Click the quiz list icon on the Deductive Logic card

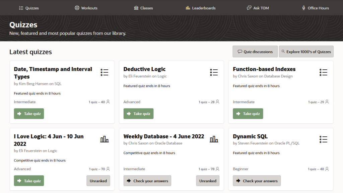click(214, 72)
